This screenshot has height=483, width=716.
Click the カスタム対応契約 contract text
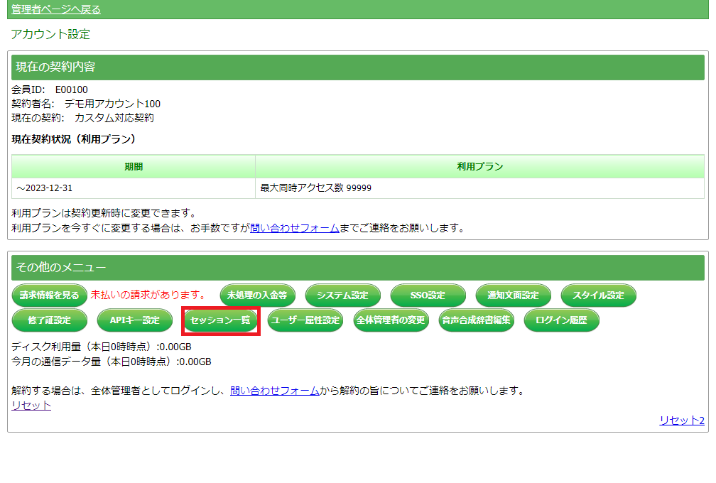114,118
